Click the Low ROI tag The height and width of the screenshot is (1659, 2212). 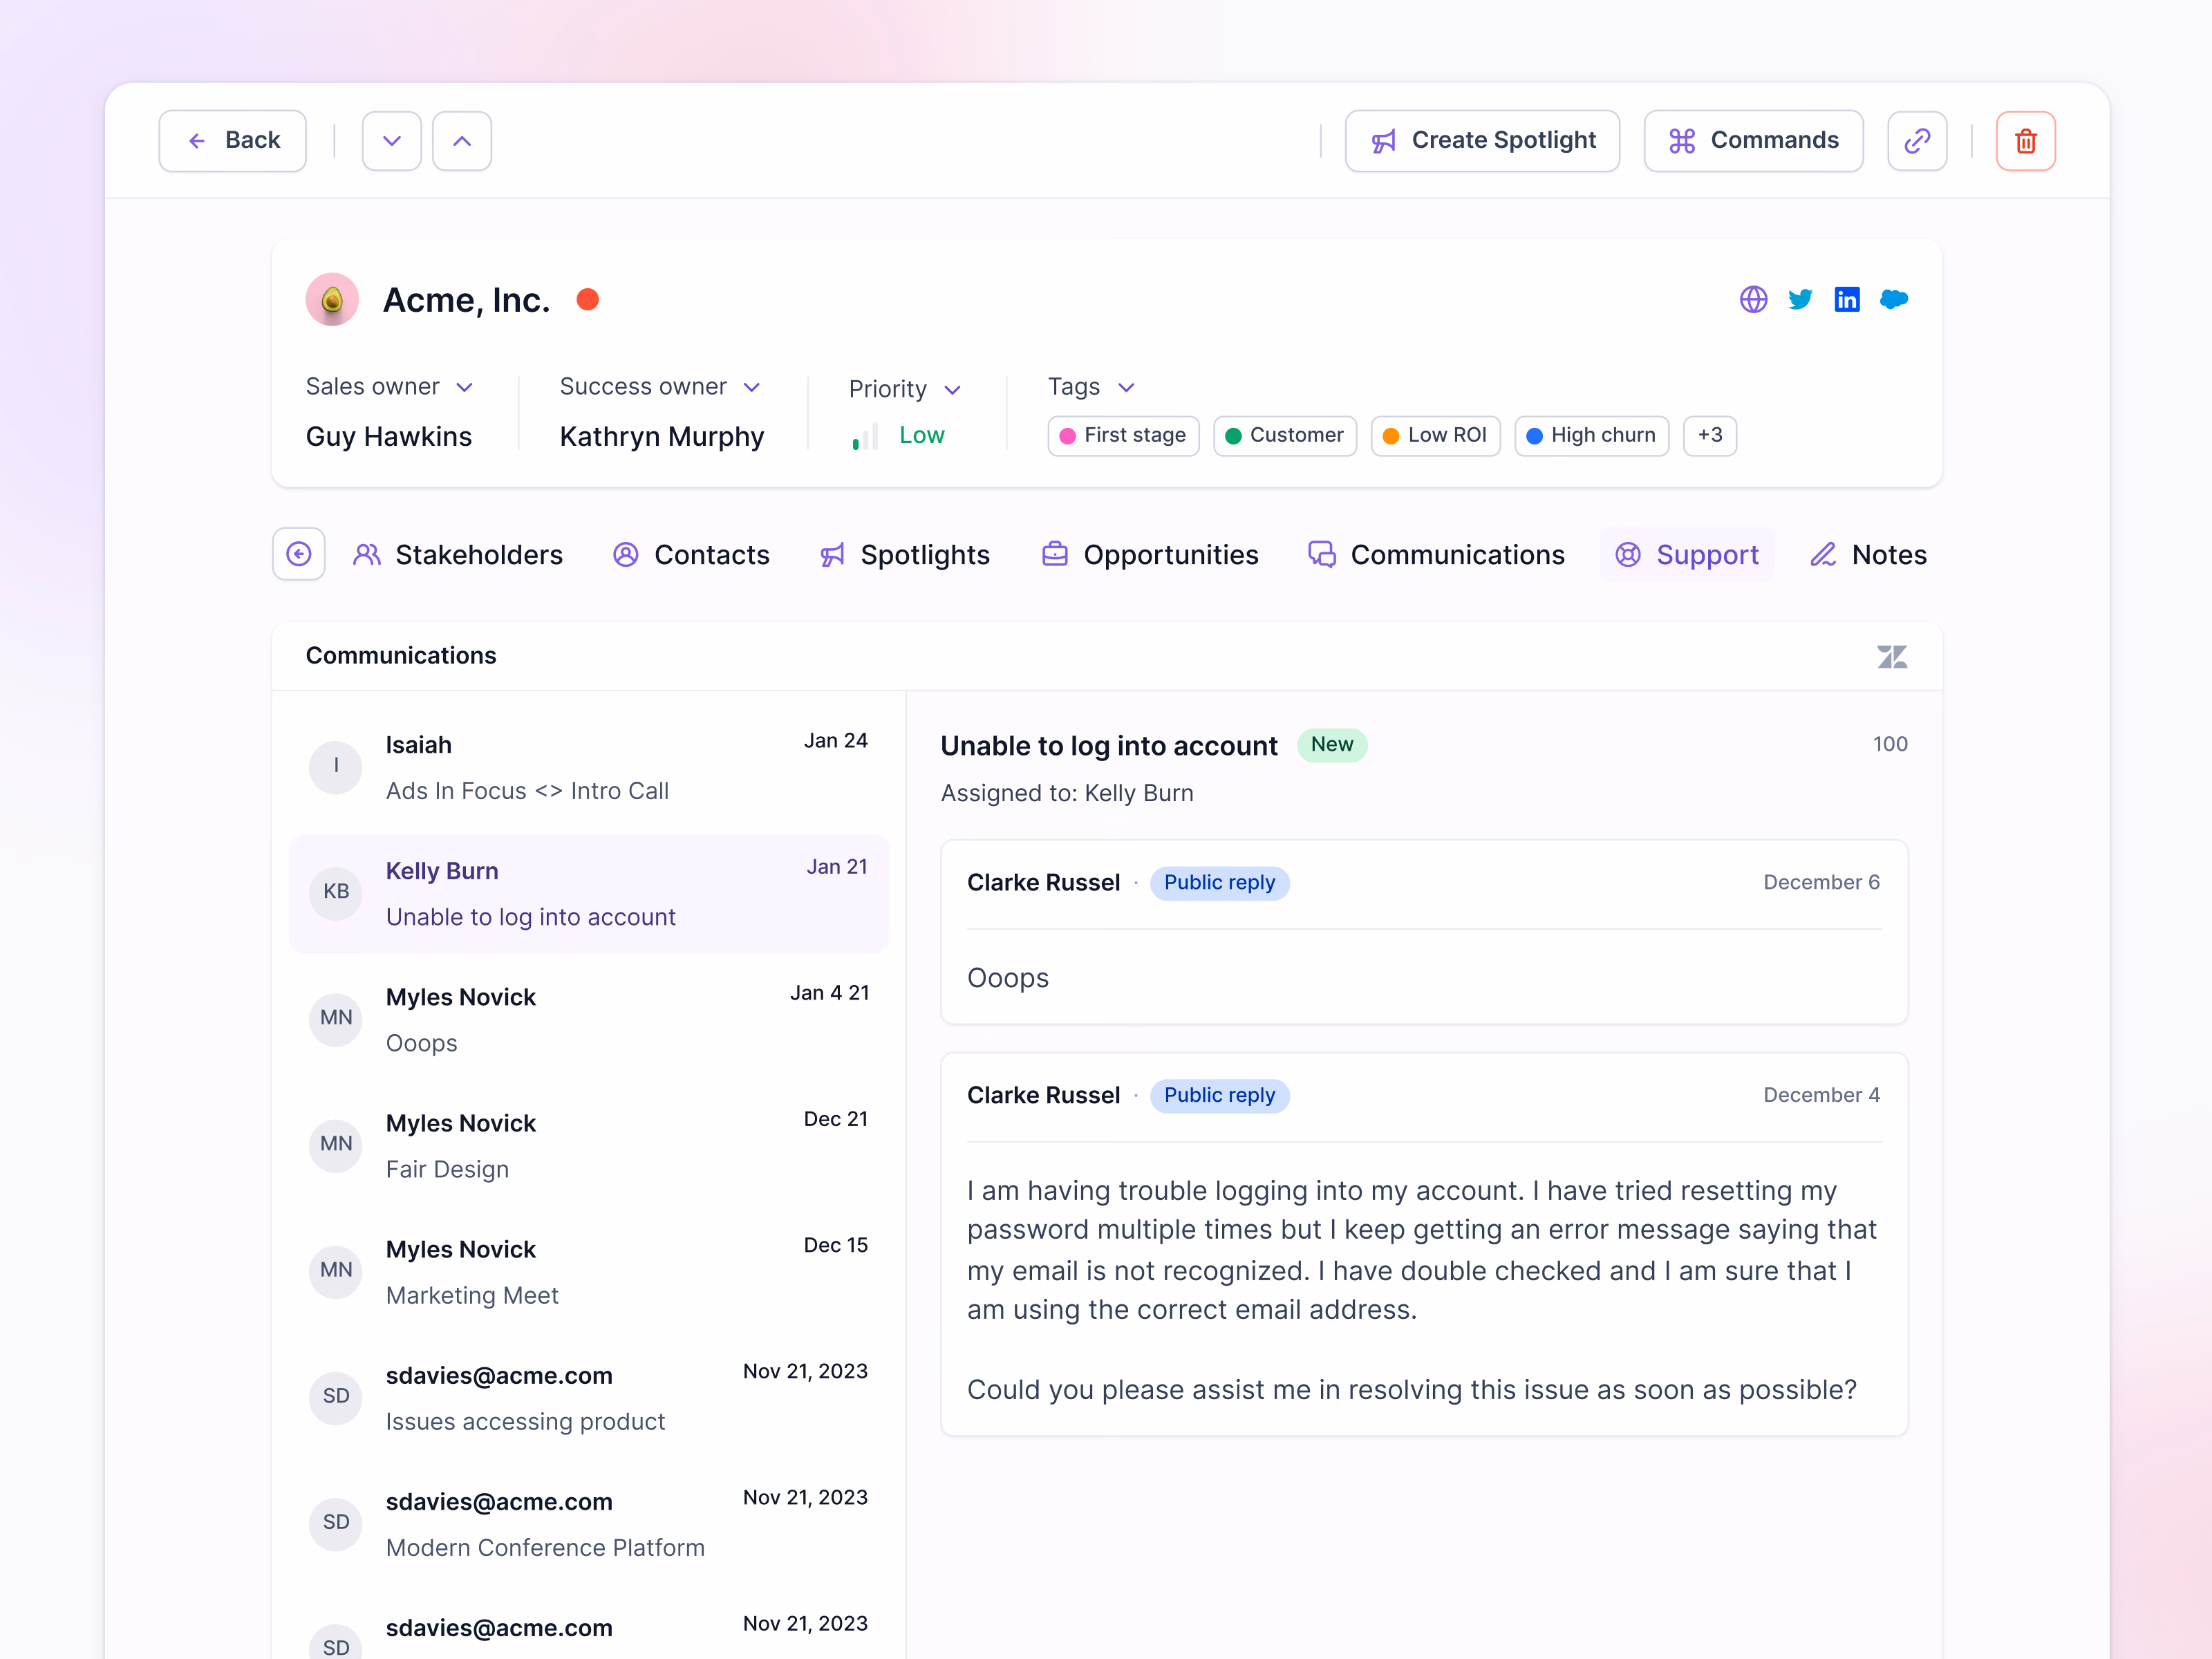coord(1434,436)
